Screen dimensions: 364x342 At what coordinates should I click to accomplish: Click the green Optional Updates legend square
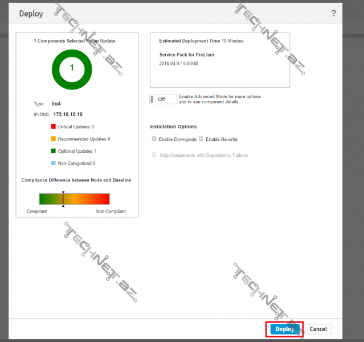click(53, 151)
